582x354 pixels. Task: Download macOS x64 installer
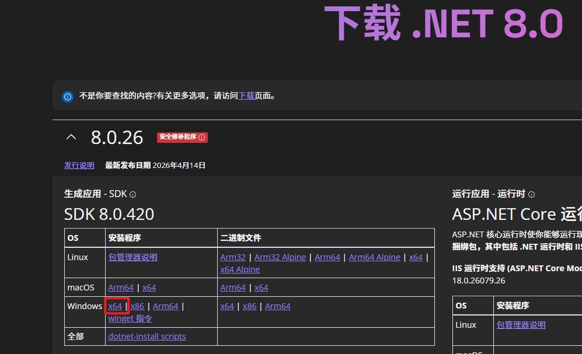[149, 288]
